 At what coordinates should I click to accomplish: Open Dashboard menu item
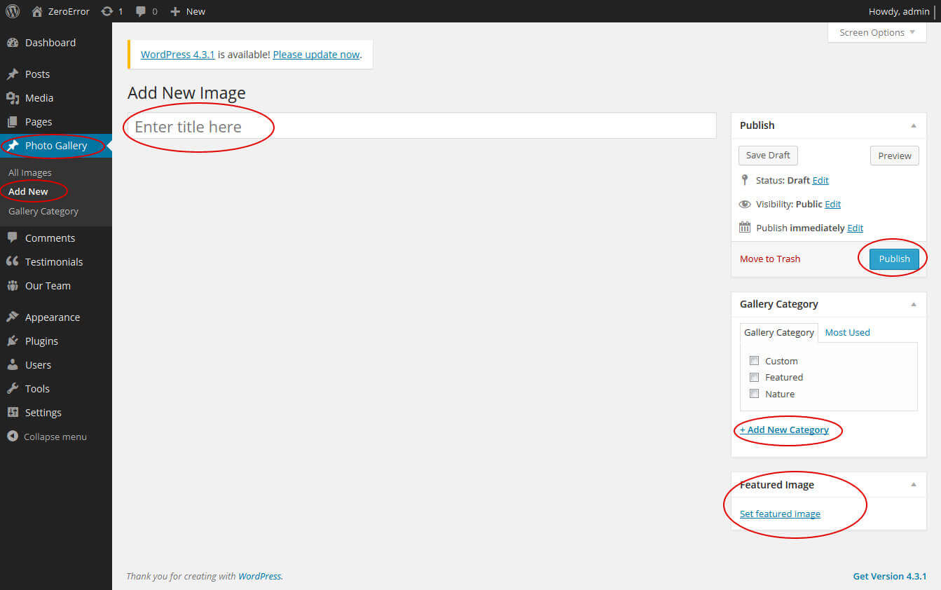click(56, 43)
